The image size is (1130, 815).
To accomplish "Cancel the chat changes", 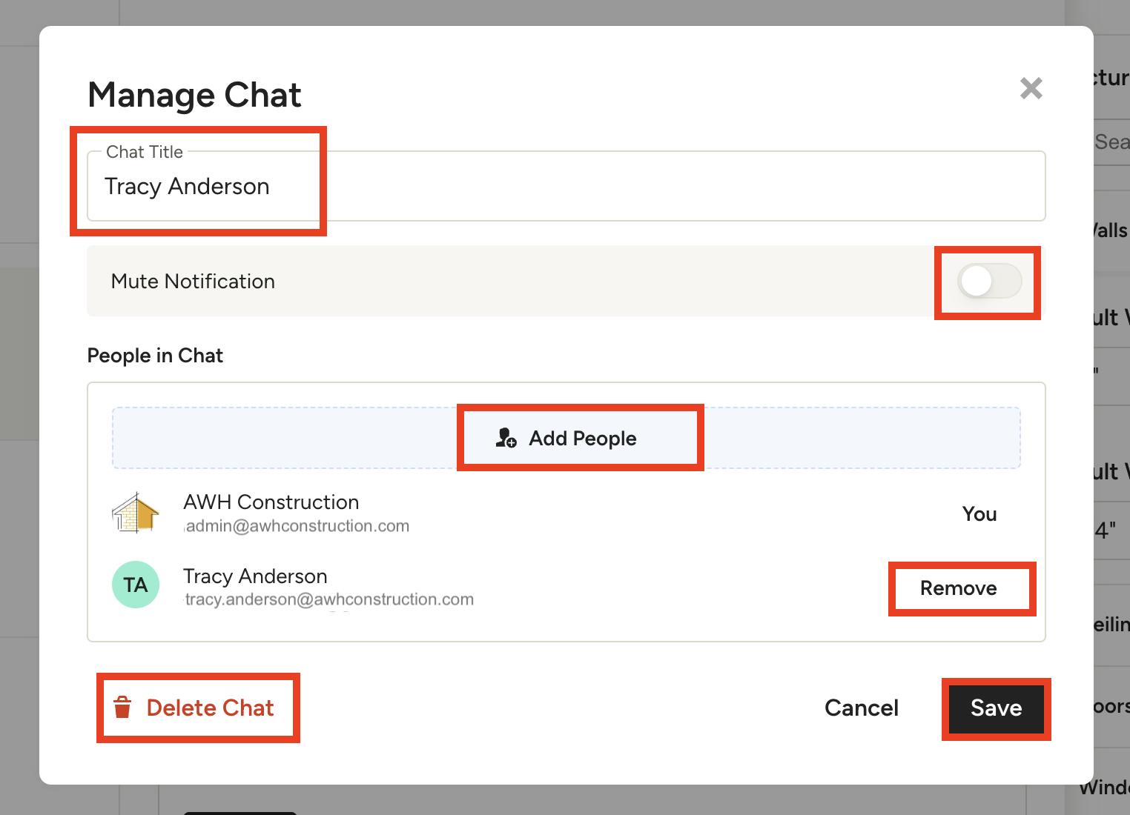I will [861, 708].
